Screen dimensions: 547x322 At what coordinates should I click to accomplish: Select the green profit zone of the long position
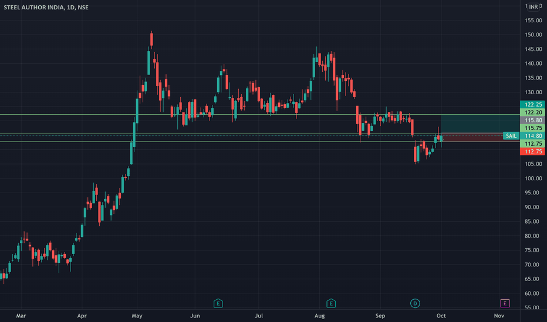pyautogui.click(x=480, y=124)
